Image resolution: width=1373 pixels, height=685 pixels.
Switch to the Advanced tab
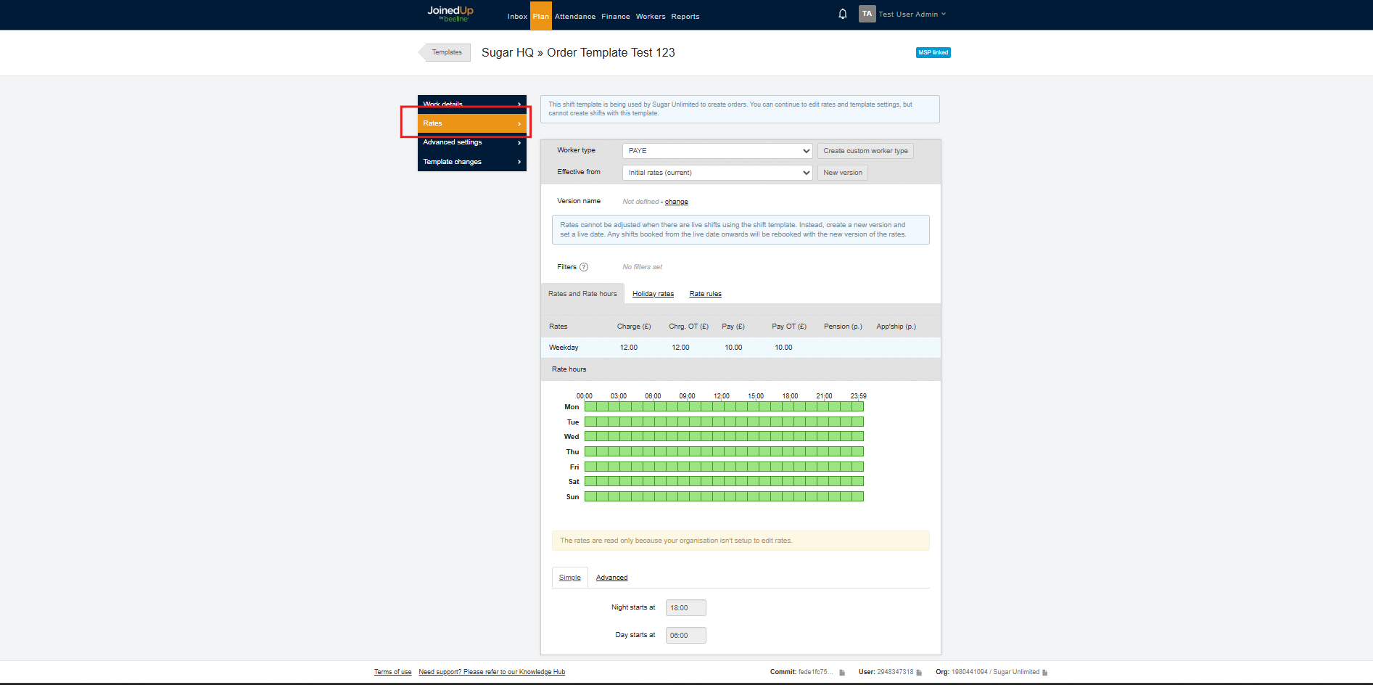point(611,578)
